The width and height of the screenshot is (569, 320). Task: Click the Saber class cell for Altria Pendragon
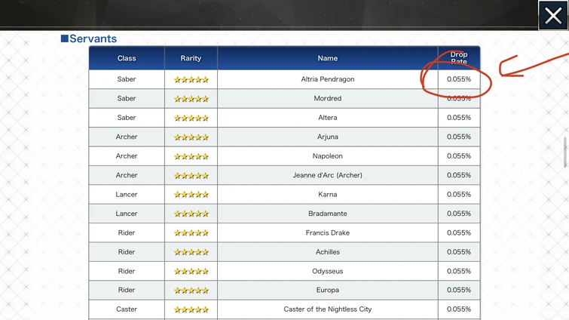tap(127, 79)
